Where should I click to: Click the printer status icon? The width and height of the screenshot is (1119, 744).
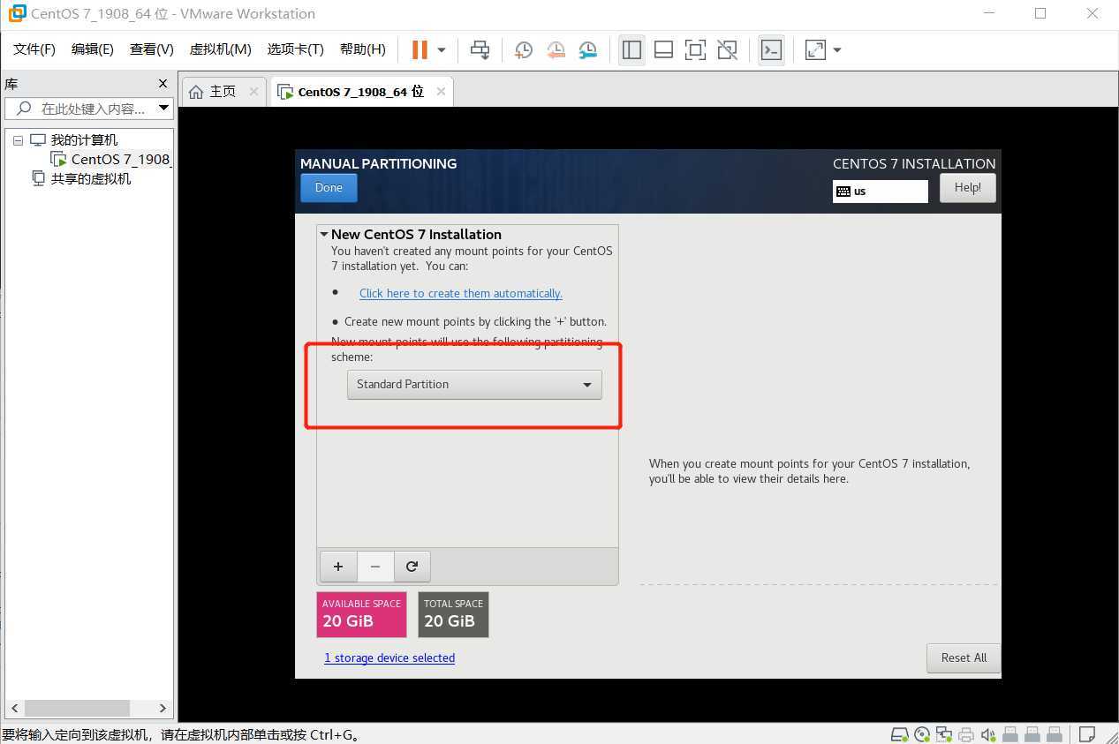tap(966, 734)
